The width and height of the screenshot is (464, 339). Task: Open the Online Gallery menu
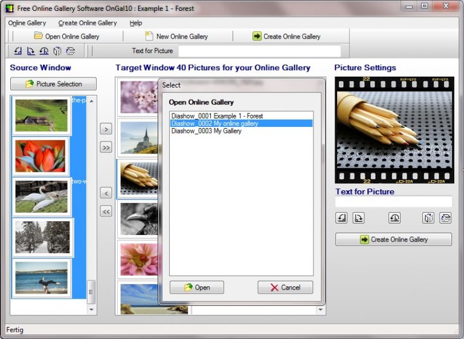point(27,23)
